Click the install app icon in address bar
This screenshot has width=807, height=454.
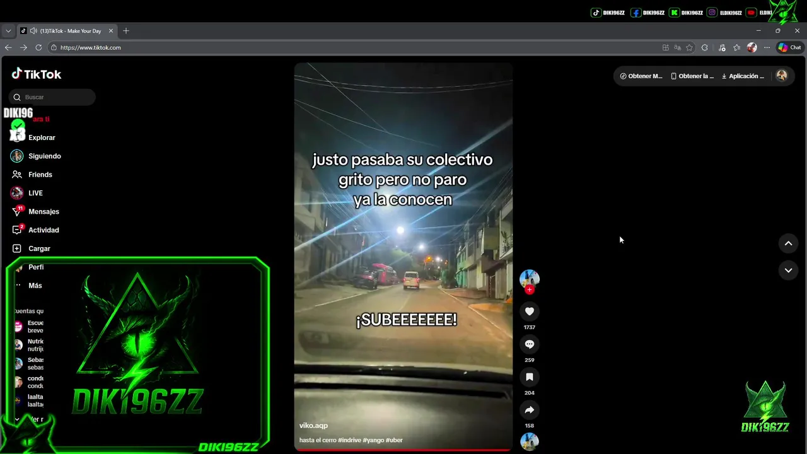pyautogui.click(x=666, y=47)
